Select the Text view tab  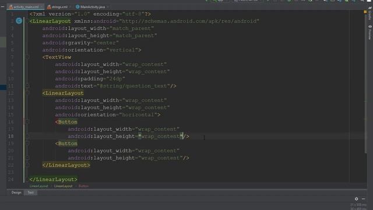tap(30, 192)
